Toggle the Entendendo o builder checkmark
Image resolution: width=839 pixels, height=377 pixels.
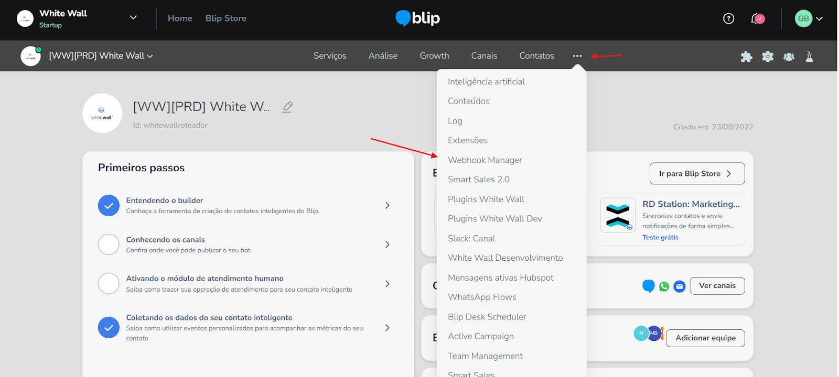(x=109, y=205)
